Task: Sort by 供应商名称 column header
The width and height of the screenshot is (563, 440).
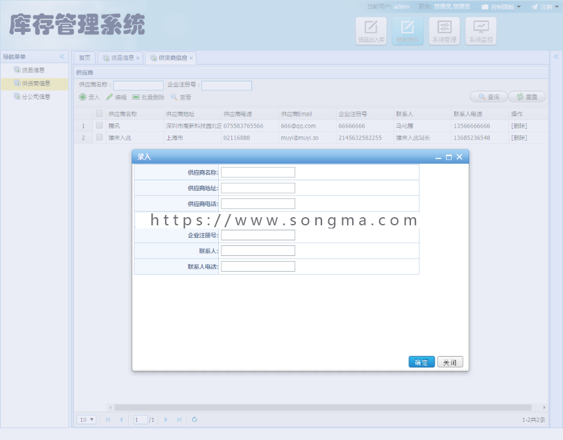Action: (x=134, y=114)
